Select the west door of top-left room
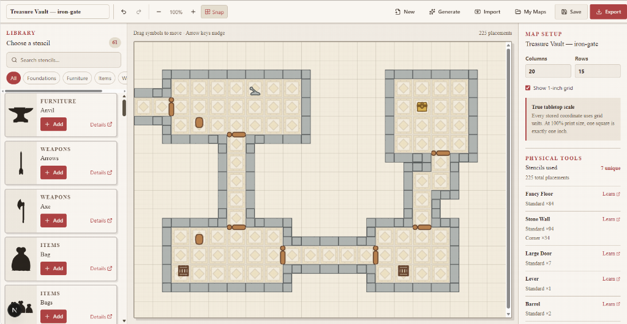 click(171, 106)
